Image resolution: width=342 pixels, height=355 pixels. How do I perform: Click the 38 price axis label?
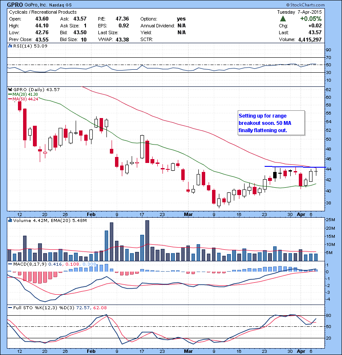coord(328,203)
